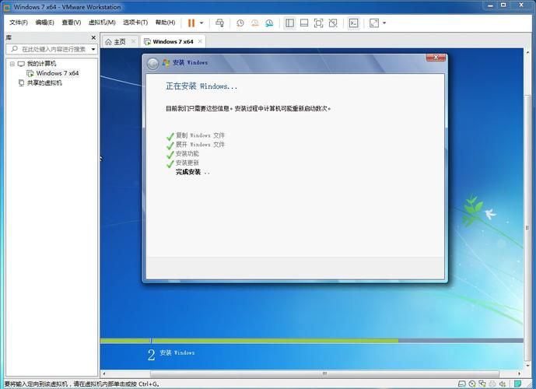Click the 正在安装 Windows... heading
Screen dimensions: 536x389
pos(201,86)
